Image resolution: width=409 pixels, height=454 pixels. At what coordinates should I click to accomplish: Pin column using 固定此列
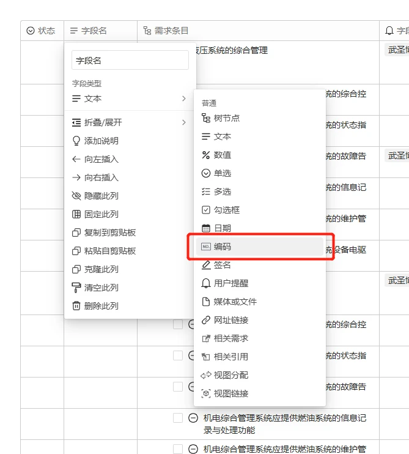[x=130, y=214]
